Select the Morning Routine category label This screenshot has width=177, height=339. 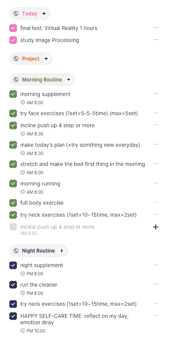[x=42, y=80]
